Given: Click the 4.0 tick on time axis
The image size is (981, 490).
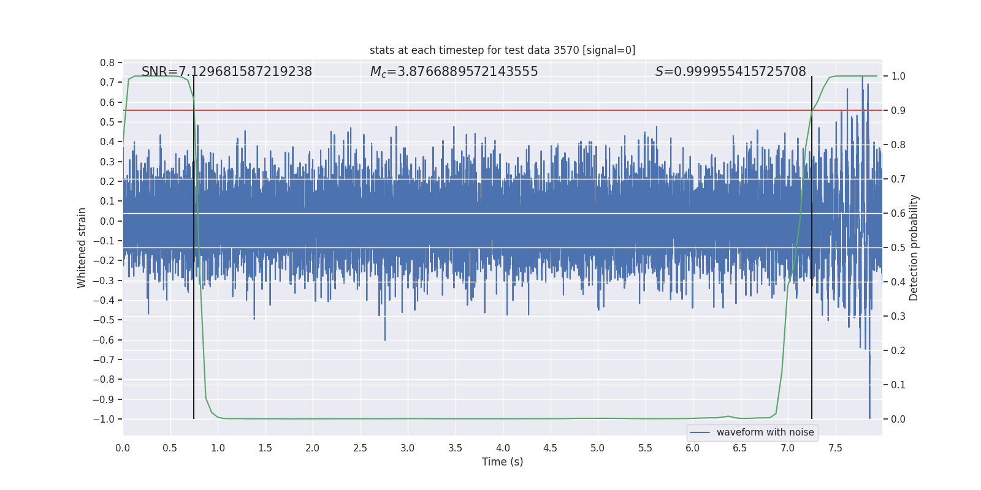Looking at the screenshot, I should pos(503,448).
